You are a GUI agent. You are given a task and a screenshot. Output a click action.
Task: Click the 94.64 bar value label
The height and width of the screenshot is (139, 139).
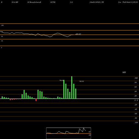62,80
